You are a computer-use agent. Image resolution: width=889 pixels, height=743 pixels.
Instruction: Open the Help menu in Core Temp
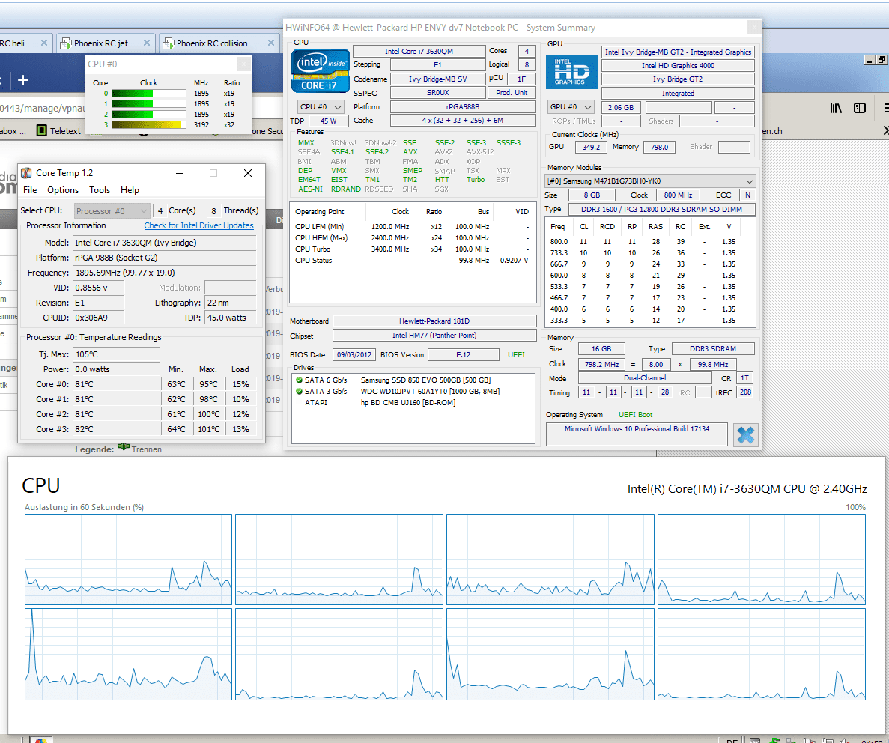pos(130,190)
